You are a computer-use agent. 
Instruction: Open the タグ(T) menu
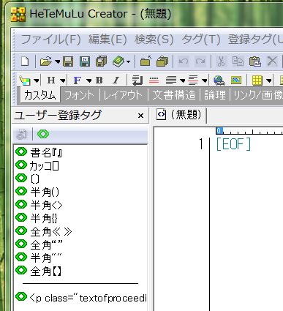(x=201, y=40)
